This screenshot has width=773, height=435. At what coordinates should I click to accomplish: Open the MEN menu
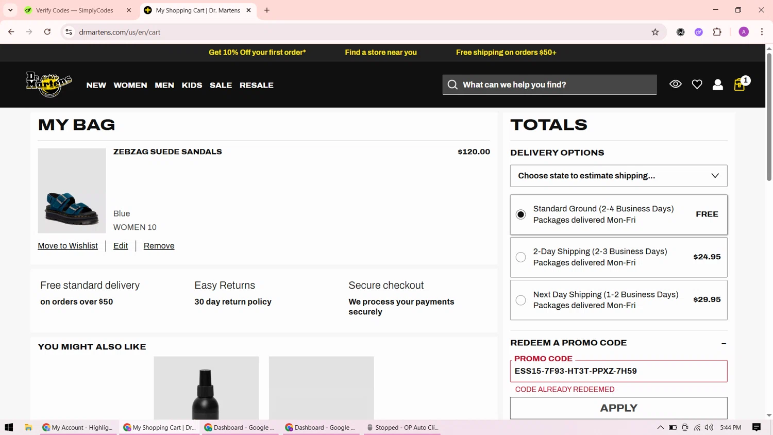point(164,85)
